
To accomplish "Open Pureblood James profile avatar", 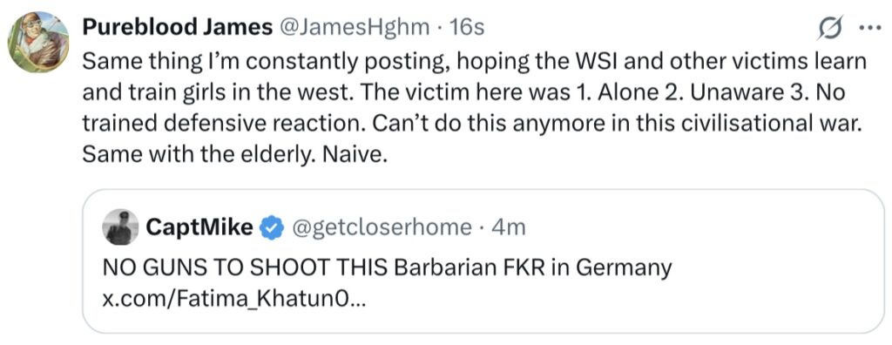I will click(x=38, y=42).
